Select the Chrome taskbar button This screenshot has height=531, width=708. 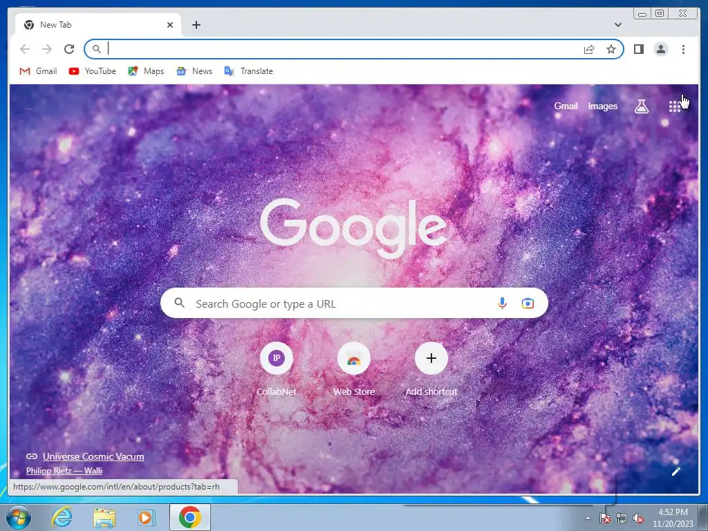pyautogui.click(x=190, y=517)
